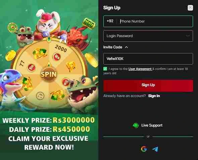Open the Sign In link
Viewport: 198px width, 160px height.
[x=154, y=96]
